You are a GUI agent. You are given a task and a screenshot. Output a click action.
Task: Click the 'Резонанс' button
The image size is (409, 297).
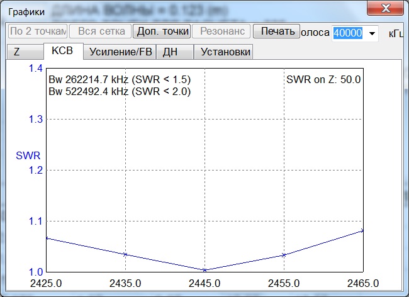[221, 31]
